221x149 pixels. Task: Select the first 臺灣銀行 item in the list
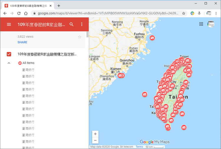[x=28, y=70]
